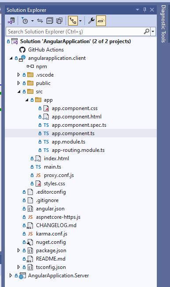Toggle the nesting view toolbar button
The height and width of the screenshot is (287, 170).
pos(73,21)
